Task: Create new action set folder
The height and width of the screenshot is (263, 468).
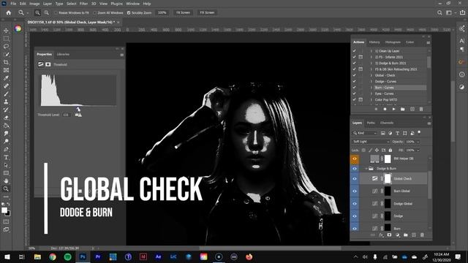Action: 403,109
